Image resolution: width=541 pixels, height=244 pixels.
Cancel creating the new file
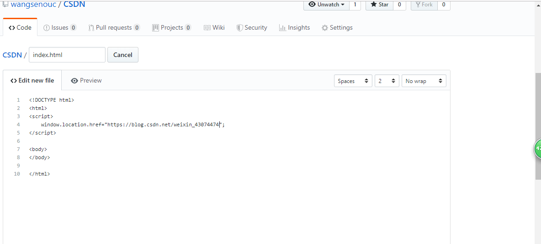[123, 55]
